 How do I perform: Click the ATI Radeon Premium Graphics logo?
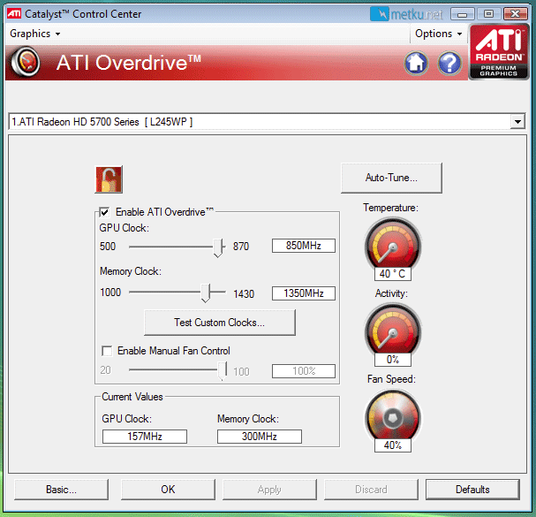pos(499,51)
